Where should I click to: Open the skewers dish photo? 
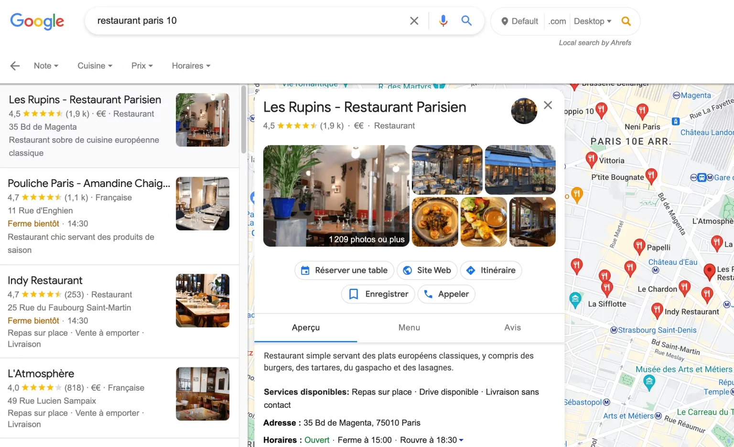click(484, 222)
